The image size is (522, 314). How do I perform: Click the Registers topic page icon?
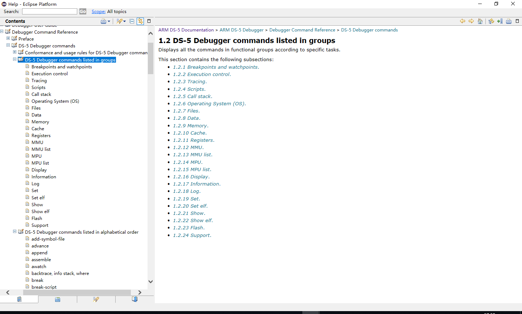tap(28, 135)
